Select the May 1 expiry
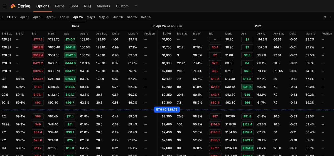The image size is (334, 156). point(91,17)
